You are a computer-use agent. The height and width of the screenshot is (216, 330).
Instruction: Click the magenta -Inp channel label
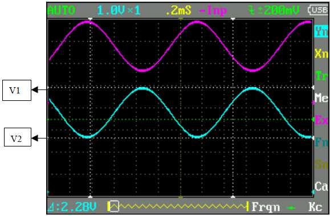(x=213, y=10)
